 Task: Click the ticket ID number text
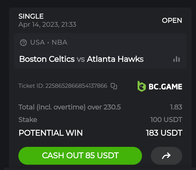point(76,86)
